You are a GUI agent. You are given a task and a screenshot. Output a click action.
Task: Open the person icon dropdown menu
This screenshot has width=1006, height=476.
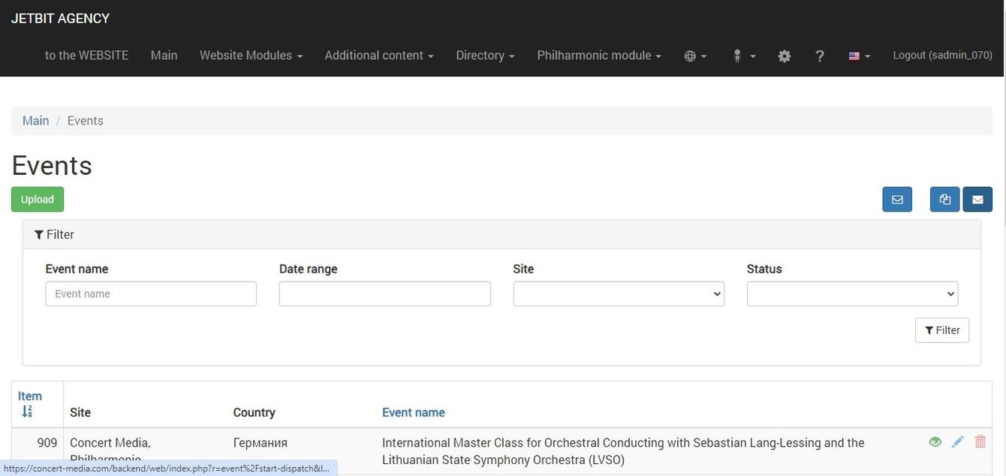pyautogui.click(x=744, y=56)
